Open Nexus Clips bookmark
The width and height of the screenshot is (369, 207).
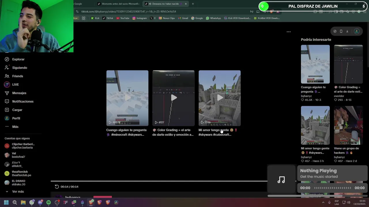pos(167,18)
